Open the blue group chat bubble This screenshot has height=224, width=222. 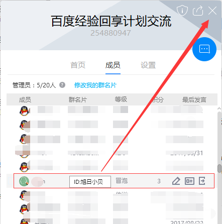(204, 49)
